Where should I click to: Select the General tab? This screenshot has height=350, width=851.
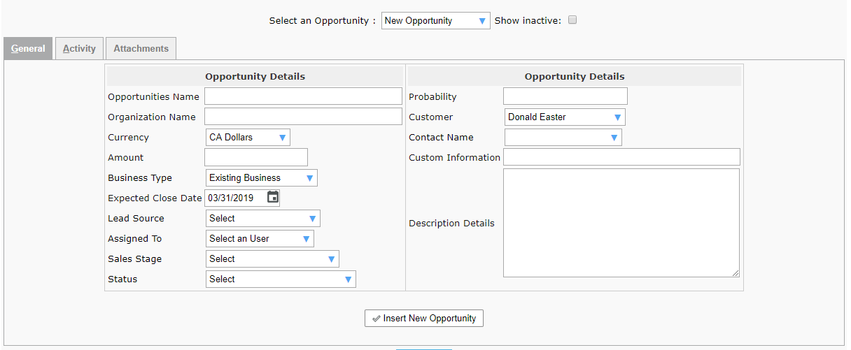pos(28,49)
